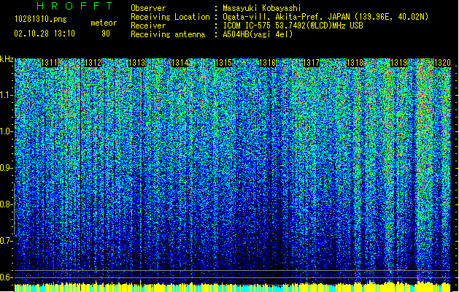Image resolution: width=459 pixels, height=292 pixels.
Task: Click the 1319 time marker
Action: [x=398, y=63]
